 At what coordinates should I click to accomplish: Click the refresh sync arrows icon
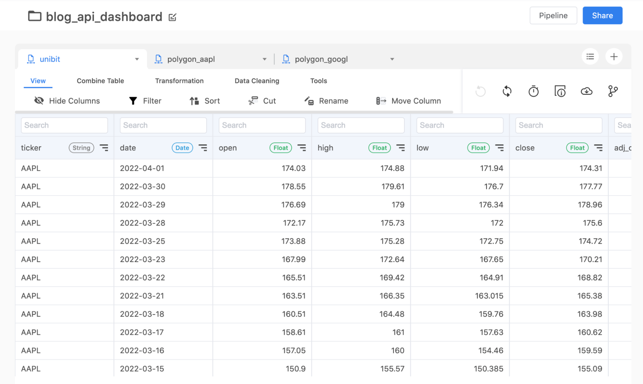[x=507, y=91]
